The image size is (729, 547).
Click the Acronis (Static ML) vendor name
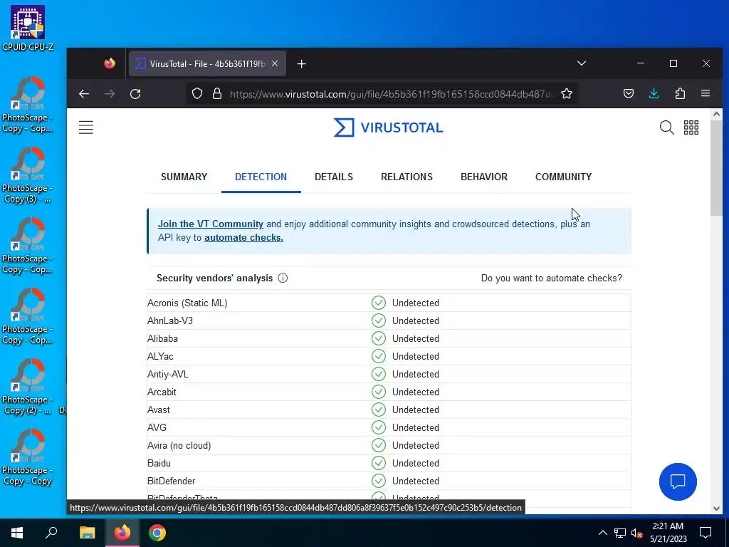[x=187, y=303]
